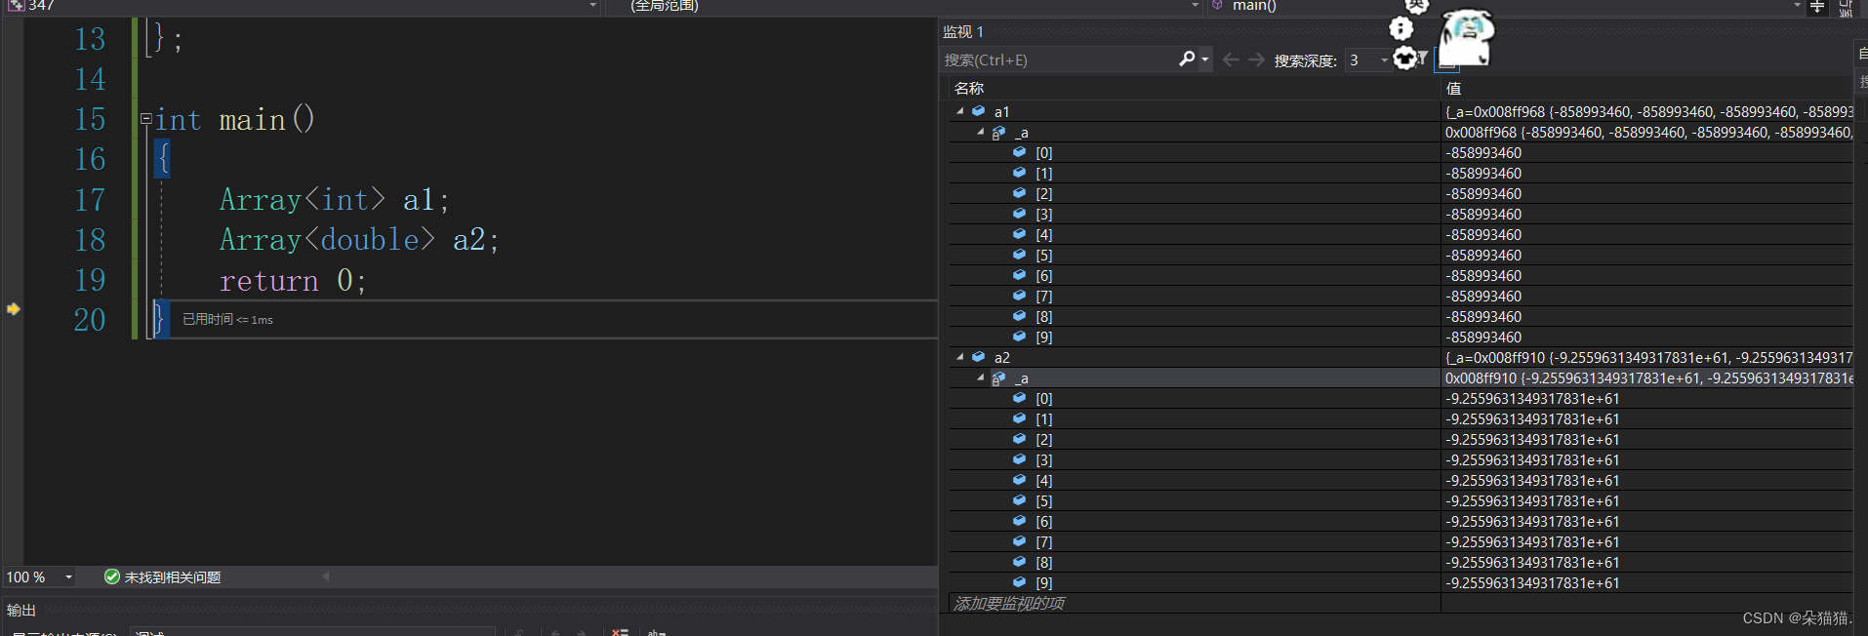Click cube icon of a1 element [0]
1868x636 pixels.
(x=1020, y=152)
